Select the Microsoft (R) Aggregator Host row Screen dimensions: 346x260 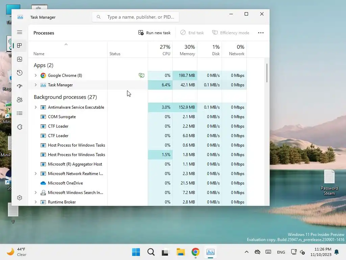click(137, 164)
